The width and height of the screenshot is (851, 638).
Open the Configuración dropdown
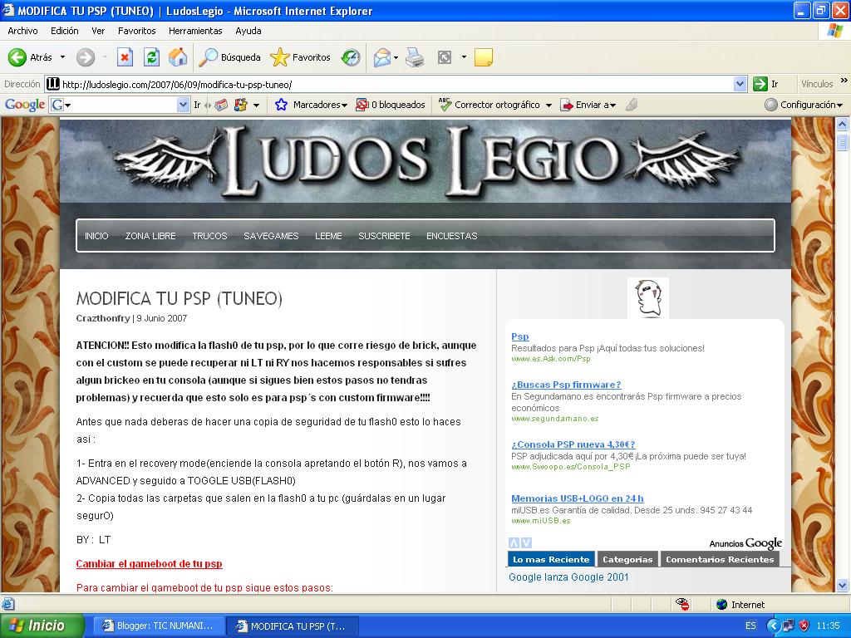839,106
